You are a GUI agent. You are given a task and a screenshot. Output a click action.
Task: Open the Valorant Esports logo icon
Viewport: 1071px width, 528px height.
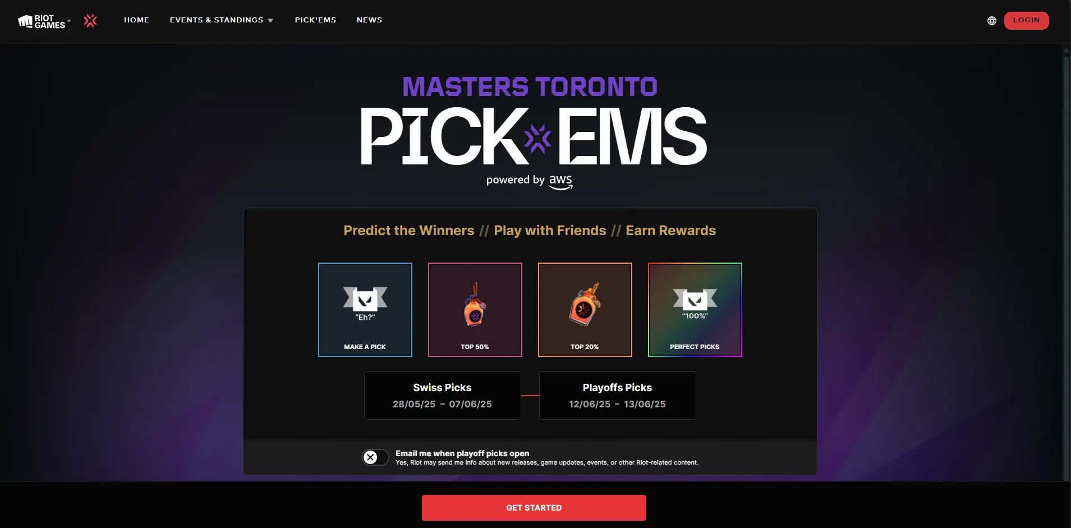pyautogui.click(x=90, y=21)
